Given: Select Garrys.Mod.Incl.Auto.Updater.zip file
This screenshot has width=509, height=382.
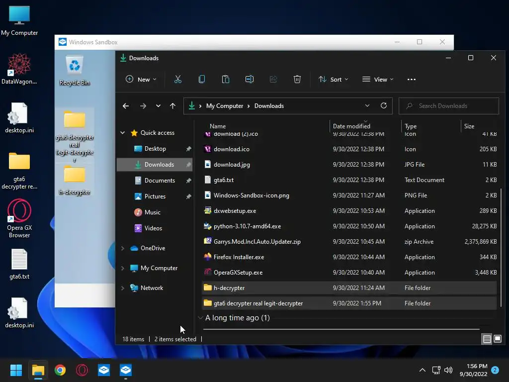Looking at the screenshot, I should (x=349, y=242).
